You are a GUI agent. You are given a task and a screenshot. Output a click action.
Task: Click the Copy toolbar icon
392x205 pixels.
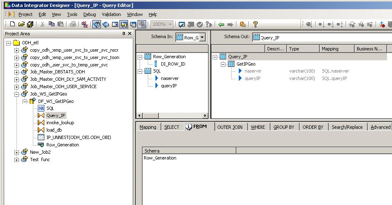pos(51,24)
